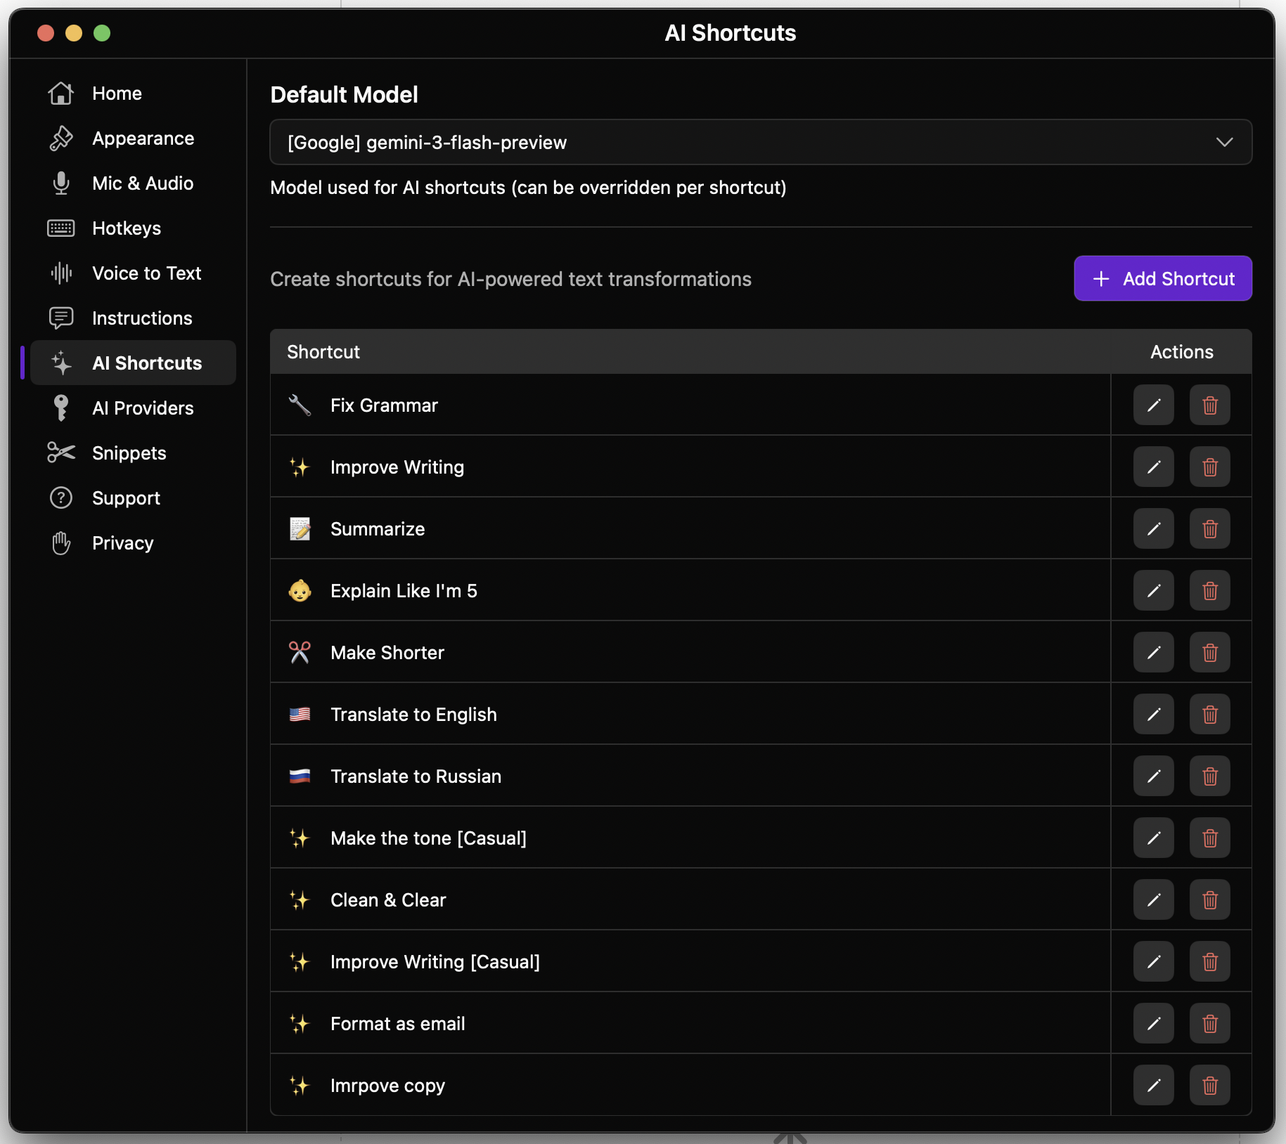Edit the Make the tone [Casual] shortcut
Image resolution: width=1286 pixels, height=1144 pixels.
click(1153, 838)
